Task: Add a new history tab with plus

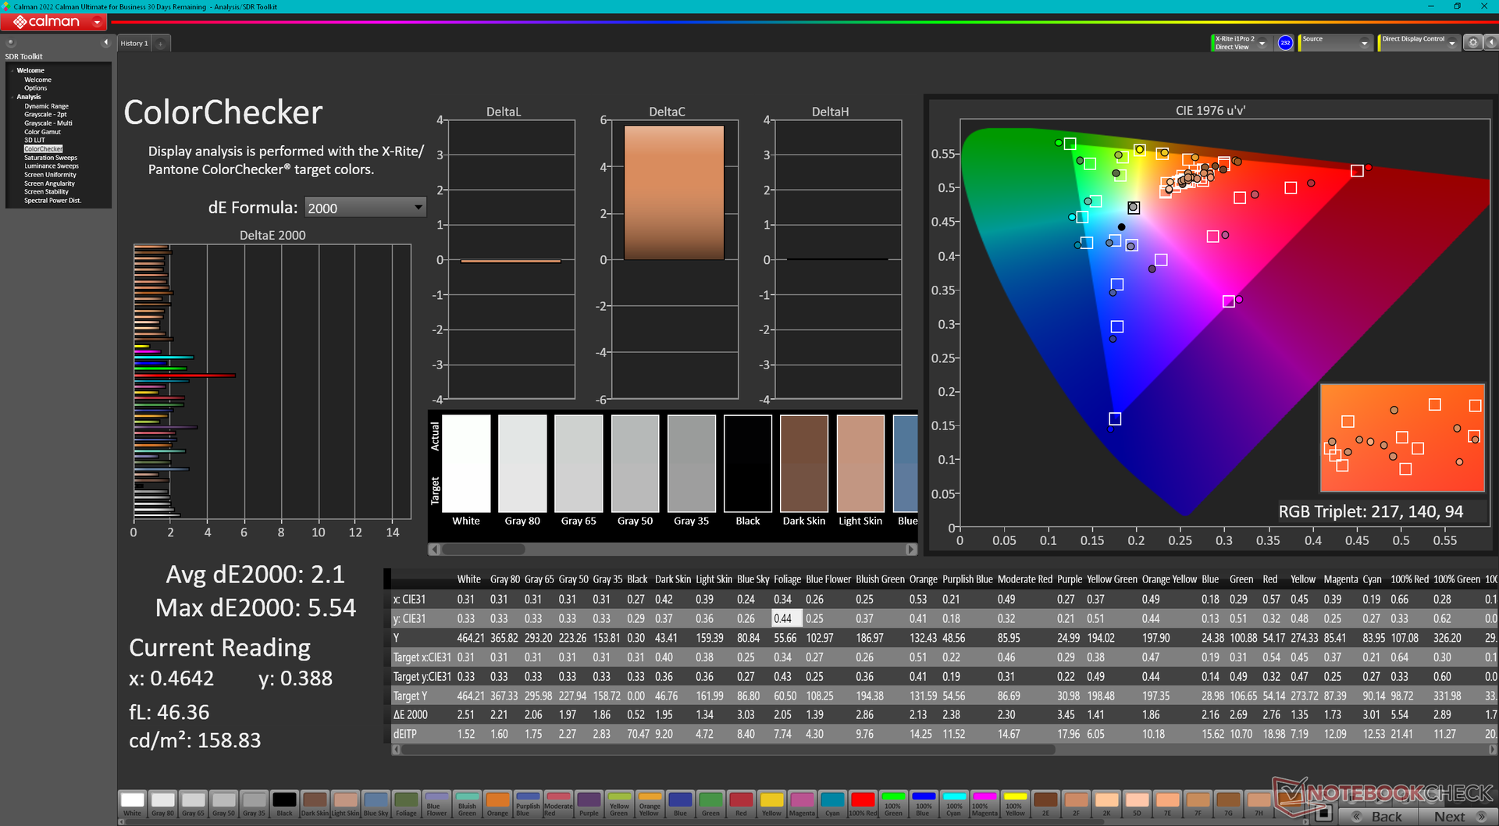Action: tap(161, 44)
